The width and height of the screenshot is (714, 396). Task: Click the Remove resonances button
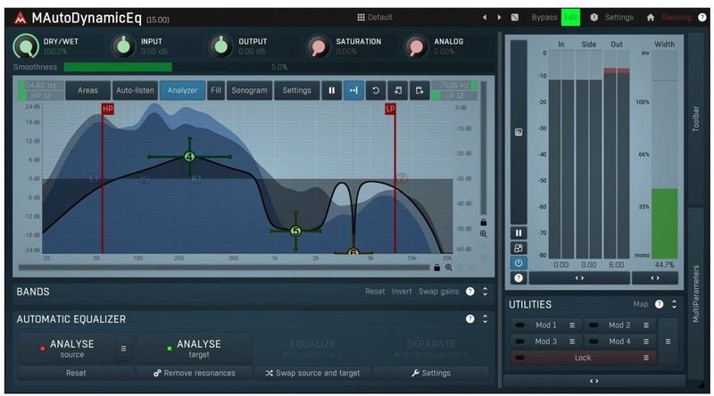194,373
